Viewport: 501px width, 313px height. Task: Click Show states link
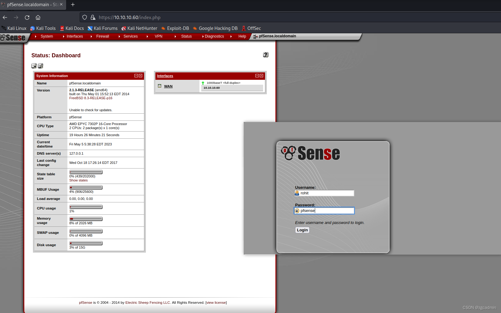click(x=78, y=180)
